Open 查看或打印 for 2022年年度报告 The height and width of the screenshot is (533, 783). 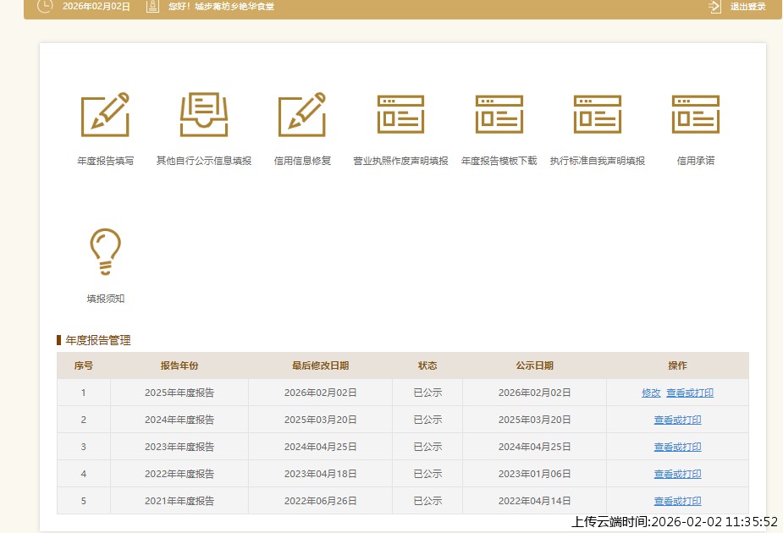pos(677,474)
